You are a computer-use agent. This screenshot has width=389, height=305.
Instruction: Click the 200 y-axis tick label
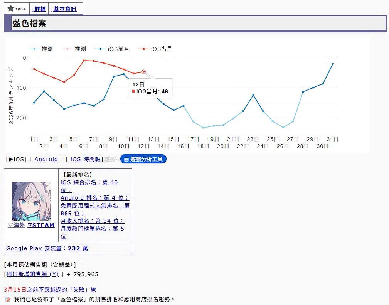coord(21,118)
